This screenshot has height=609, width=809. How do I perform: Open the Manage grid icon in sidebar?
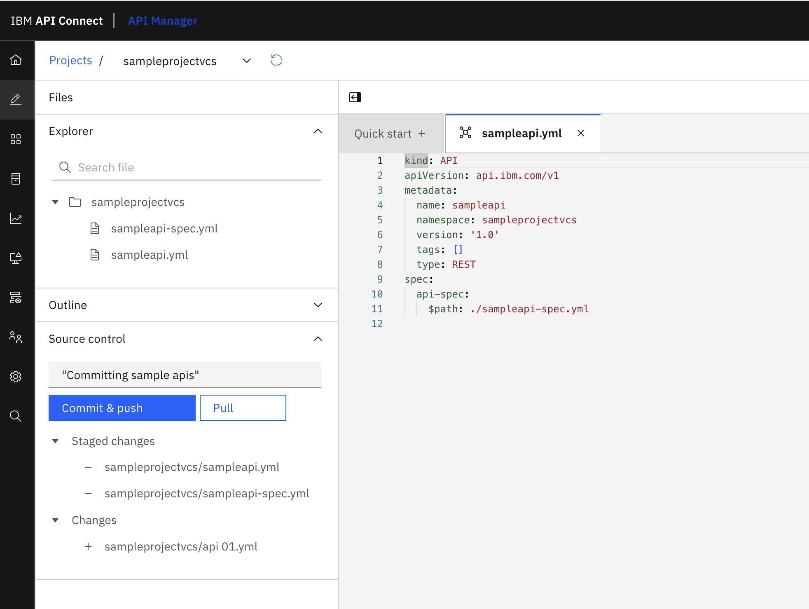[16, 139]
